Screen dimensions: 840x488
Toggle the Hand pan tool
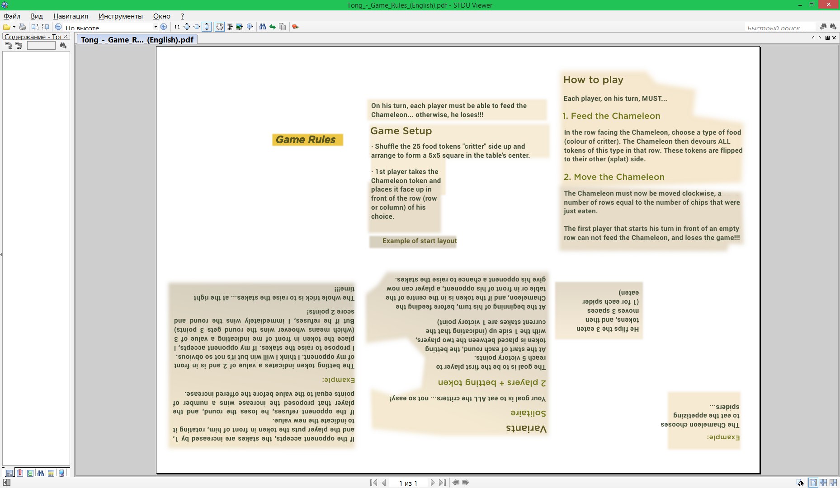click(x=219, y=27)
